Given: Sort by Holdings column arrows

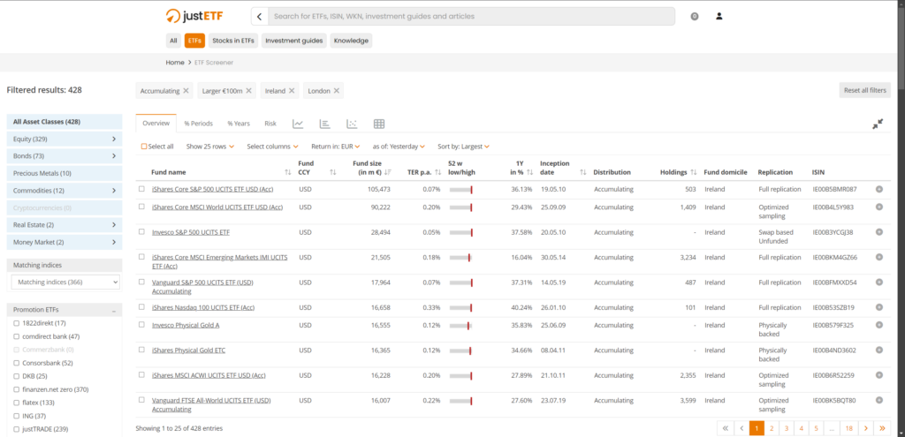Looking at the screenshot, I should [694, 172].
